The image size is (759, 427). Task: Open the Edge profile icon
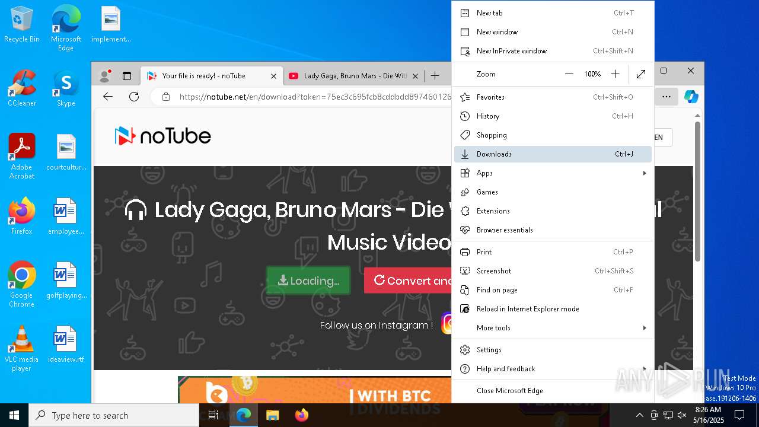(105, 76)
